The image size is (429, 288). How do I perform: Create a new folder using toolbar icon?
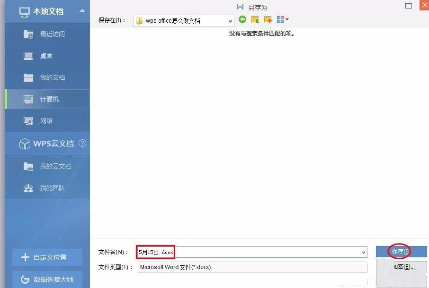[268, 19]
